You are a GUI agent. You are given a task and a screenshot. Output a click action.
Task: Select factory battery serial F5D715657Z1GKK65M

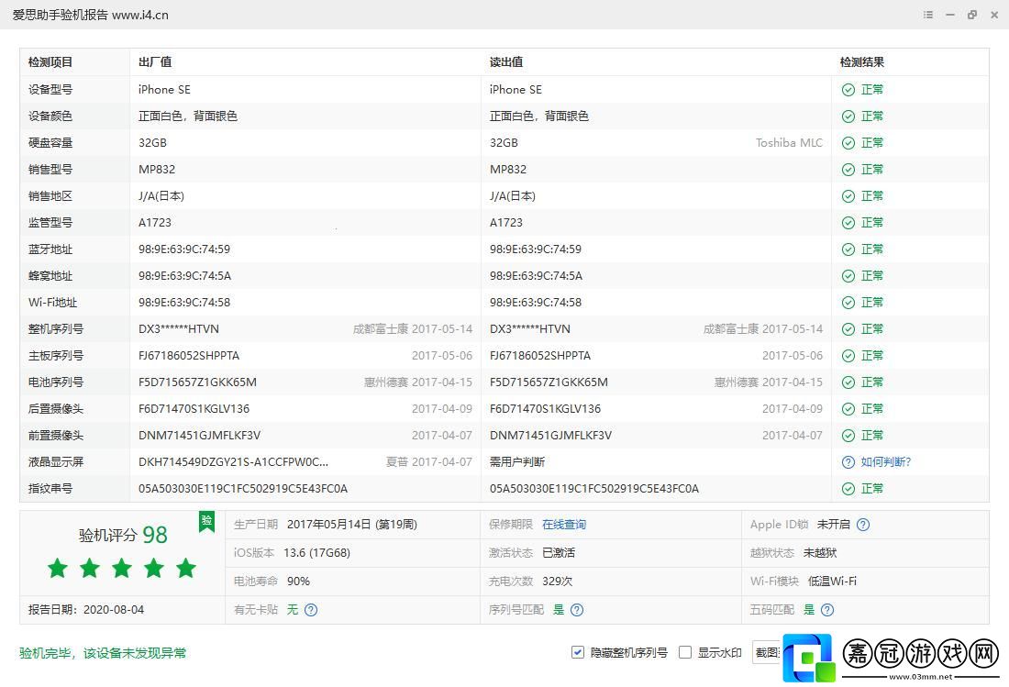(x=197, y=382)
